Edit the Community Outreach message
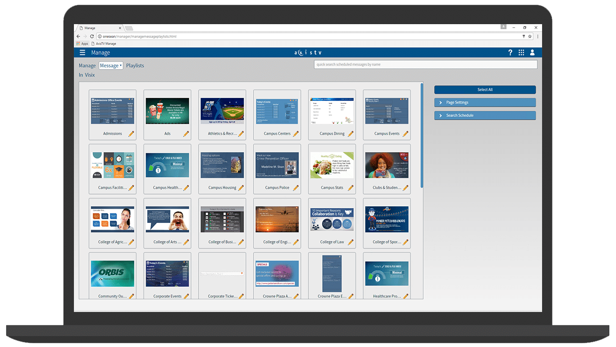The width and height of the screenshot is (616, 347). [x=131, y=296]
